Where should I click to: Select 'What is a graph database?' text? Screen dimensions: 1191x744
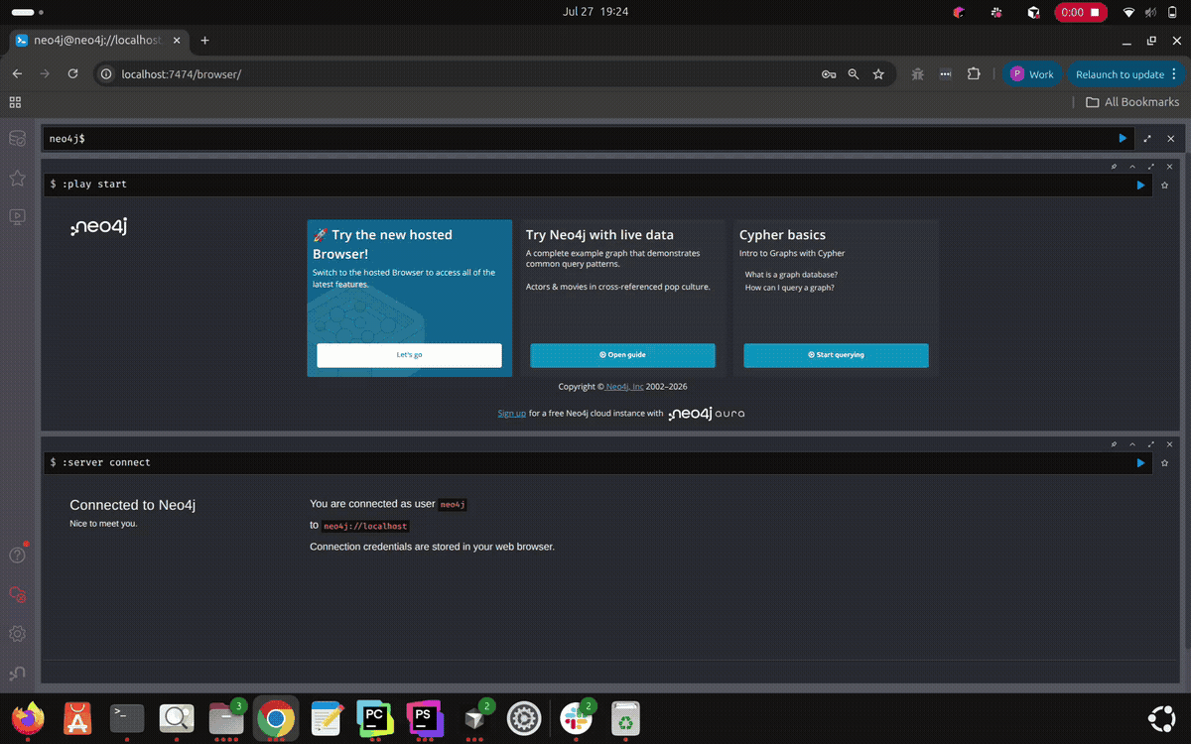click(x=791, y=274)
